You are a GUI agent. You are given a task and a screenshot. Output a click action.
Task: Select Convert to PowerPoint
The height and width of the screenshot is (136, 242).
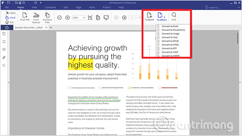coord(173,30)
